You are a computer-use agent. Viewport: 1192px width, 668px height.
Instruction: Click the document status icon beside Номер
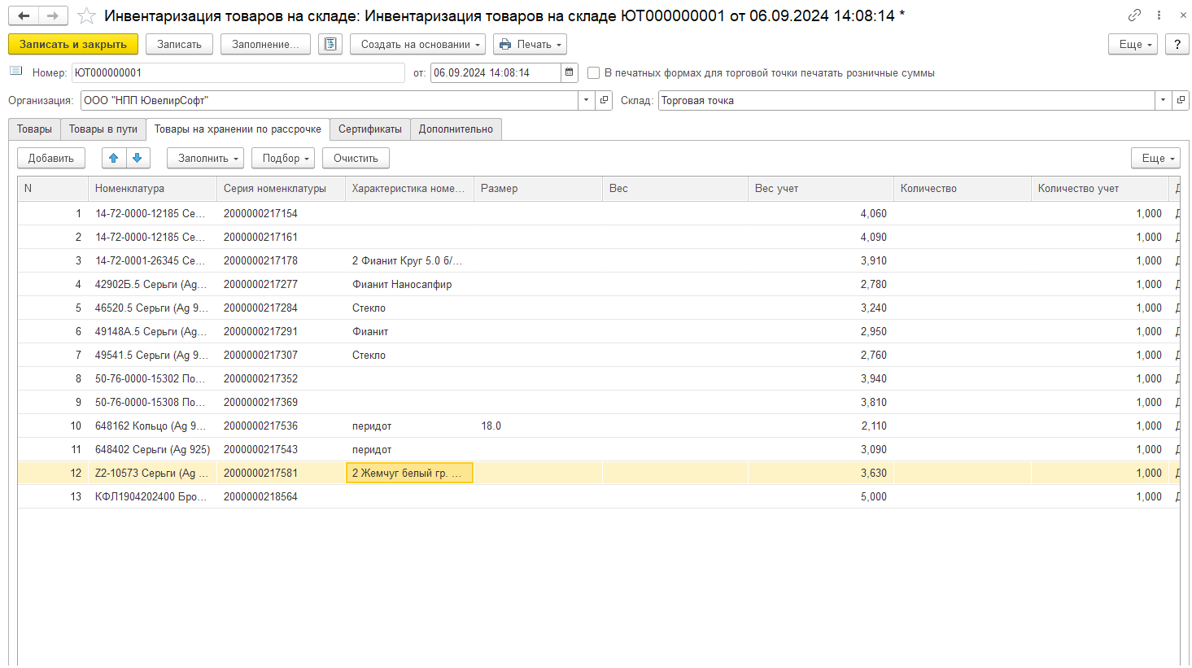pyautogui.click(x=16, y=72)
